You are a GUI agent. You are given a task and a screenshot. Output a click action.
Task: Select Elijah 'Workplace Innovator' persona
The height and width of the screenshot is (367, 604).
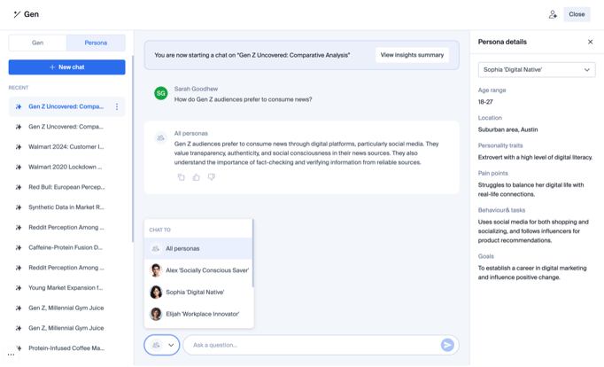point(198,314)
